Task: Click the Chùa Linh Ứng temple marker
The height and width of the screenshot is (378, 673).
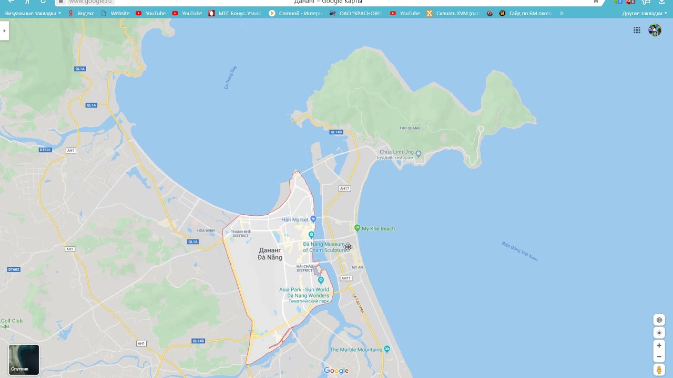Action: [x=419, y=154]
